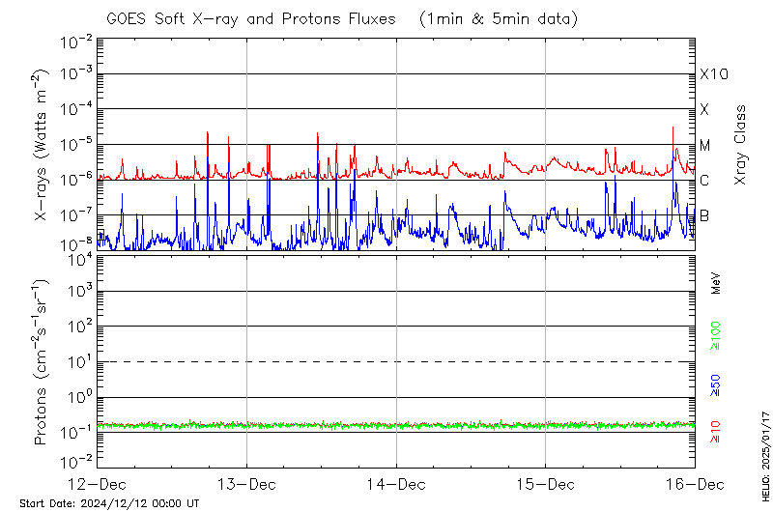Select the 13-Dec date label on time axis
773x512 pixels.
tap(246, 484)
